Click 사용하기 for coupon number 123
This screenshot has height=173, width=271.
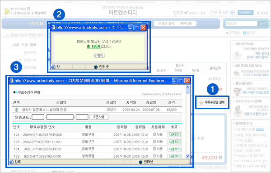175,156
